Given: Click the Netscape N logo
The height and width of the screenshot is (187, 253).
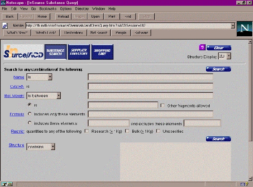Looking at the screenshot, I should pos(244,29).
